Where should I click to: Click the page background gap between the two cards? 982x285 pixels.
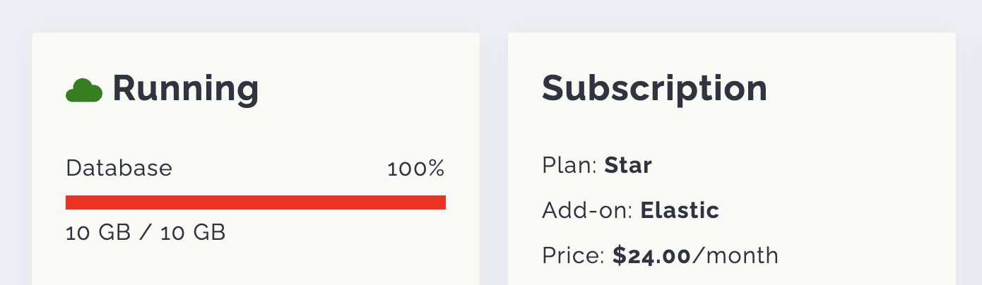[x=494, y=155]
